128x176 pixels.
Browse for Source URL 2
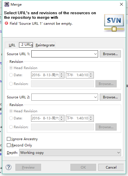[x=110, y=97]
